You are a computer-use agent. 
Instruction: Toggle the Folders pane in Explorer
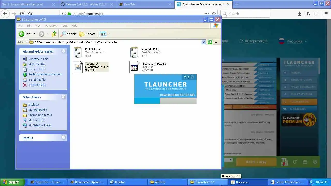[x=87, y=34]
